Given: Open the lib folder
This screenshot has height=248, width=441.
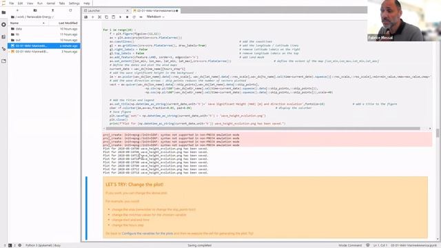Looking at the screenshot, I should pyautogui.click(x=44, y=34).
